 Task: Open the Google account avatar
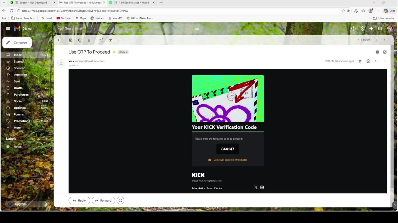pos(390,28)
